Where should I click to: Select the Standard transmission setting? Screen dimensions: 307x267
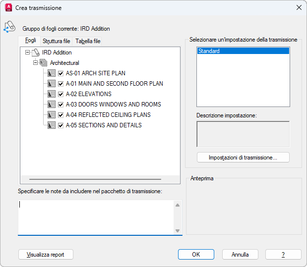tap(243, 51)
